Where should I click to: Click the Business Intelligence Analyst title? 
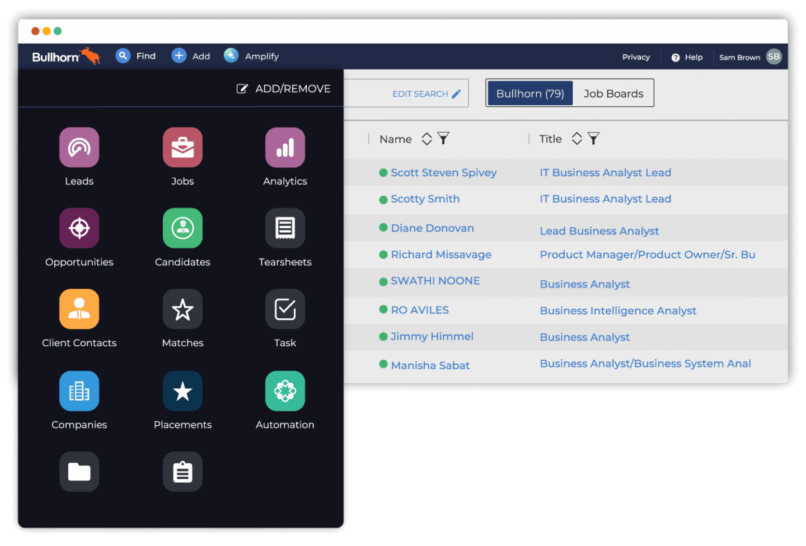pos(618,310)
